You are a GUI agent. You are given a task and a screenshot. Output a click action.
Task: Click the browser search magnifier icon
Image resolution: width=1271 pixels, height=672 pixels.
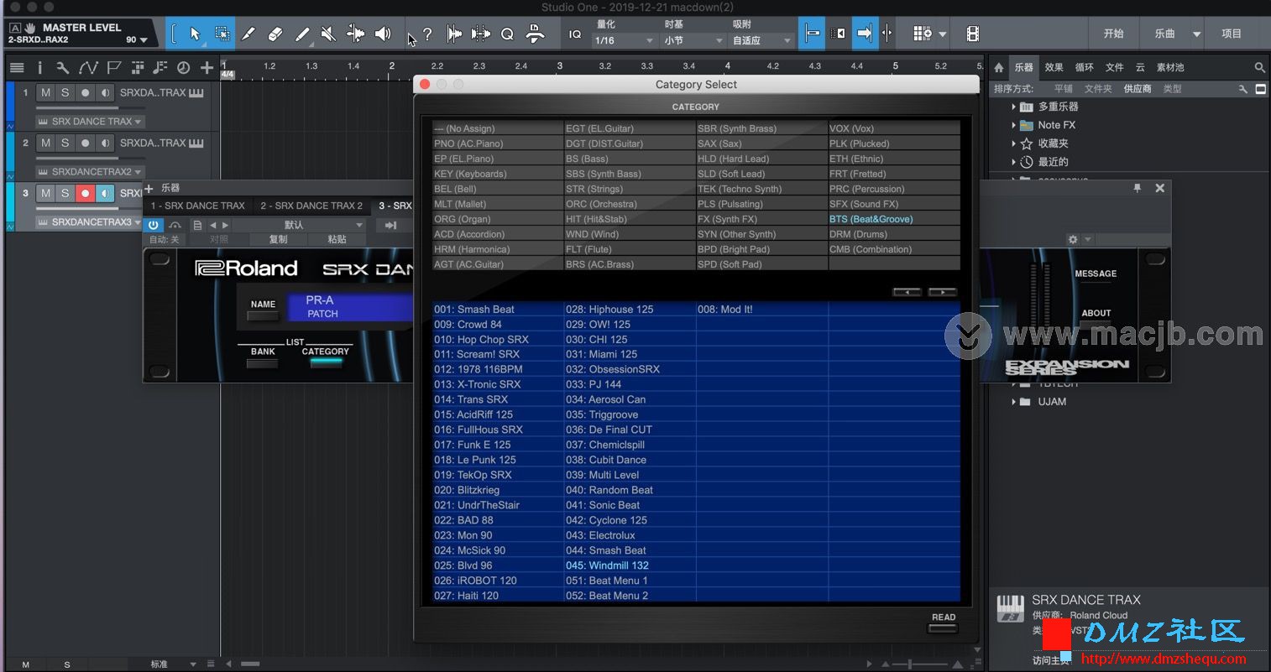point(1259,68)
